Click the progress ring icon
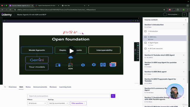Screen dimensions: 190x107 [x=165, y=14]
